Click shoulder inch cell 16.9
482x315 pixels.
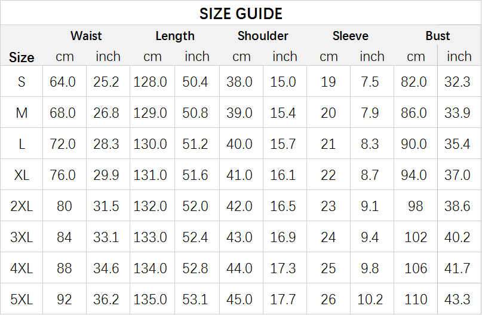283,237
